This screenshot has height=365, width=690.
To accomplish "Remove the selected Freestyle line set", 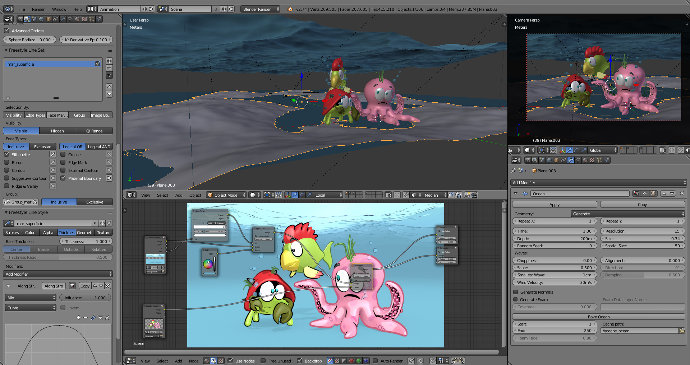I will 109,68.
